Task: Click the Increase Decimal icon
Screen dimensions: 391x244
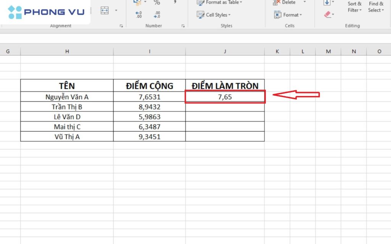Action: (139, 14)
